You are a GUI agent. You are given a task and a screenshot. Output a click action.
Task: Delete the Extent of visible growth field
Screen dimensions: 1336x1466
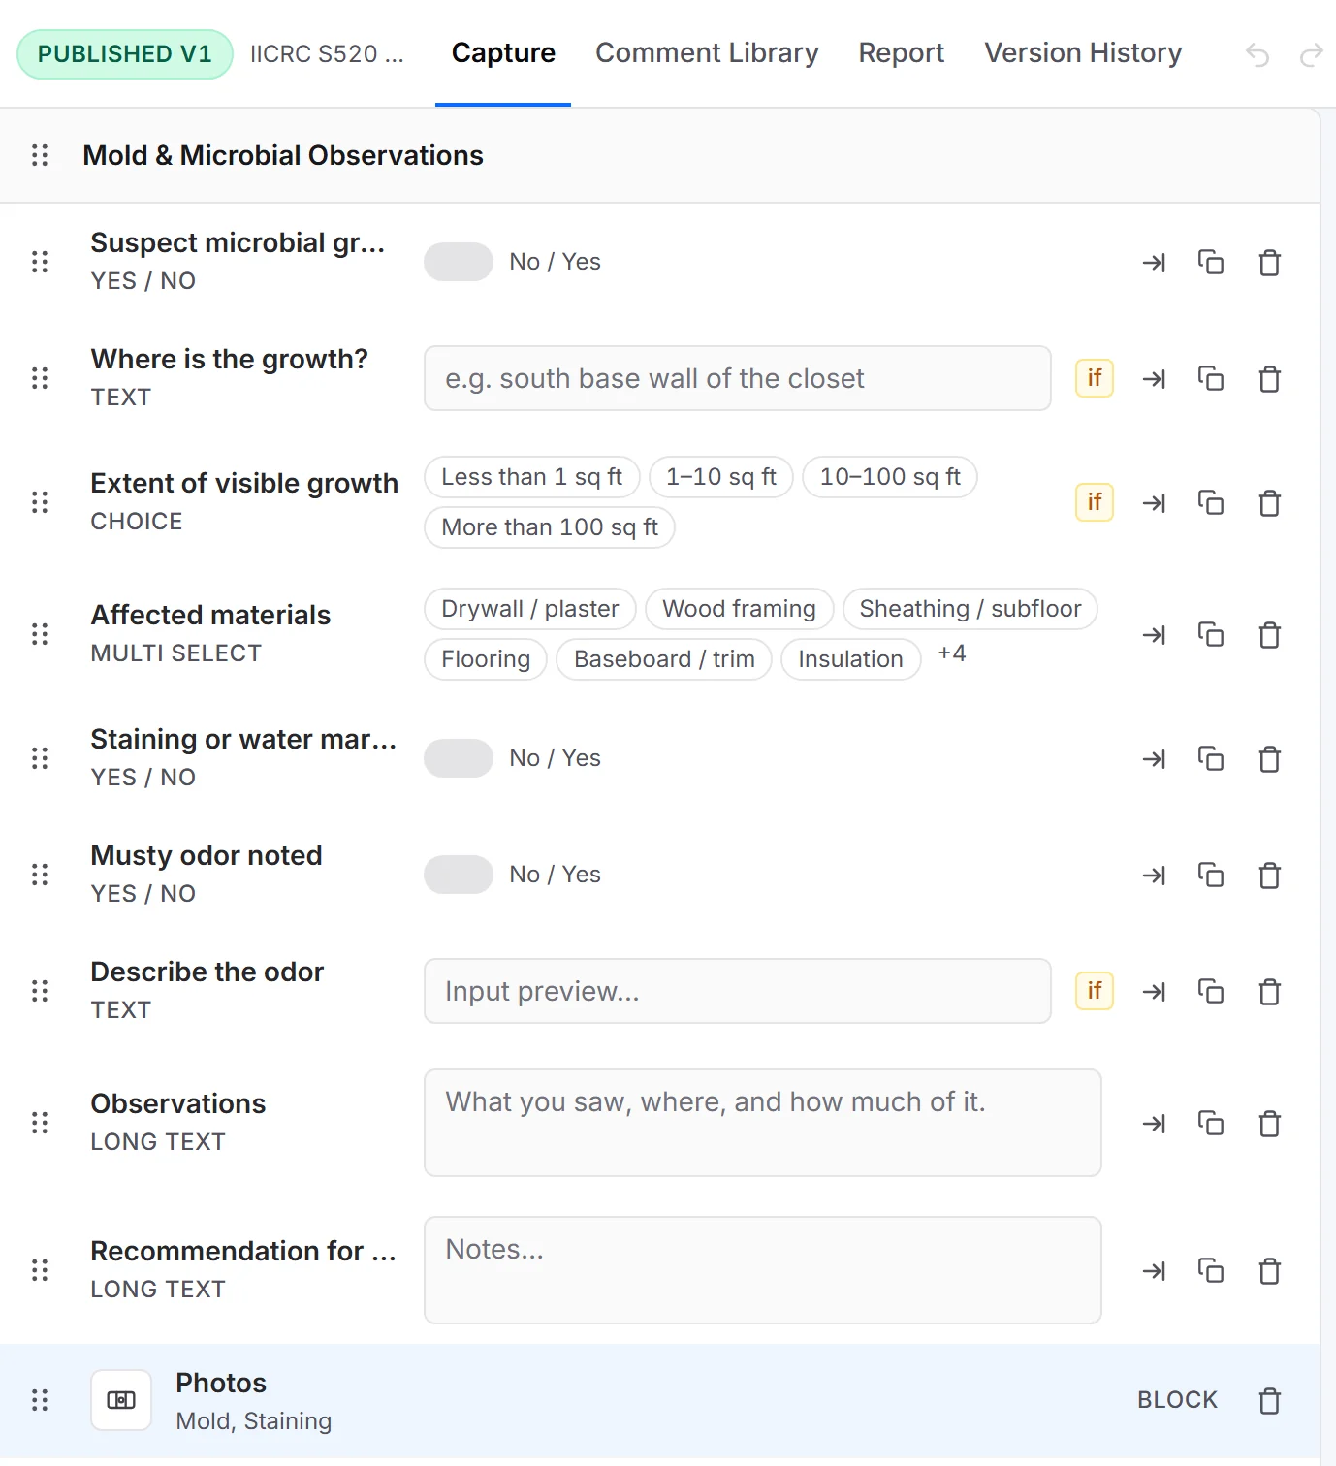pyautogui.click(x=1269, y=502)
